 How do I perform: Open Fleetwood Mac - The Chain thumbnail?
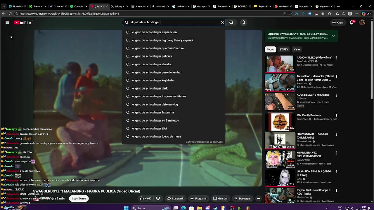pyautogui.click(x=280, y=141)
